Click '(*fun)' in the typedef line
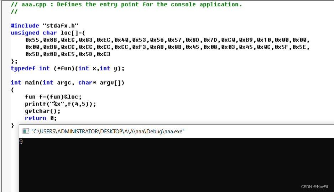Screen dimensions: 334x192 (x=64, y=68)
